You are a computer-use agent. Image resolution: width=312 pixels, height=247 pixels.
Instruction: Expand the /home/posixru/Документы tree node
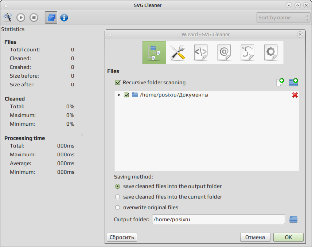click(119, 95)
